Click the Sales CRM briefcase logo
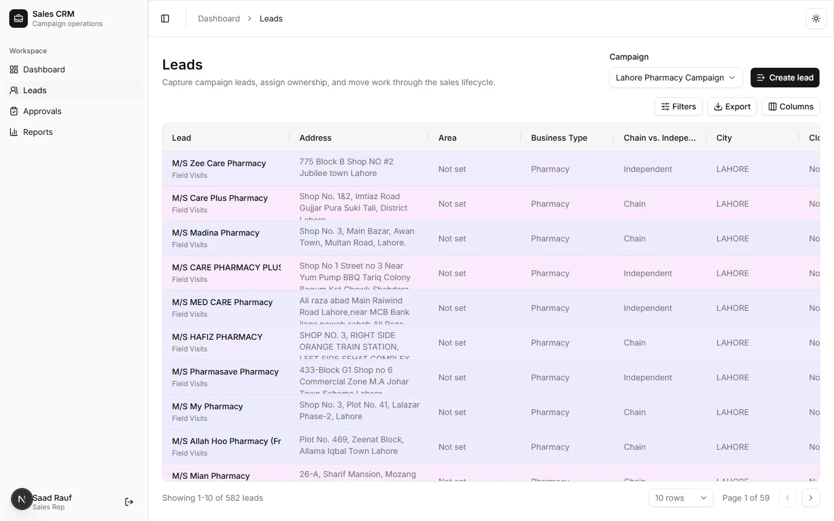 click(x=19, y=19)
